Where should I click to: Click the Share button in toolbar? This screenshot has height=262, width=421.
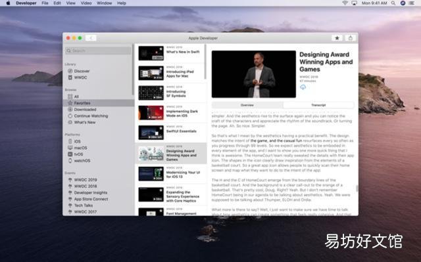point(350,38)
